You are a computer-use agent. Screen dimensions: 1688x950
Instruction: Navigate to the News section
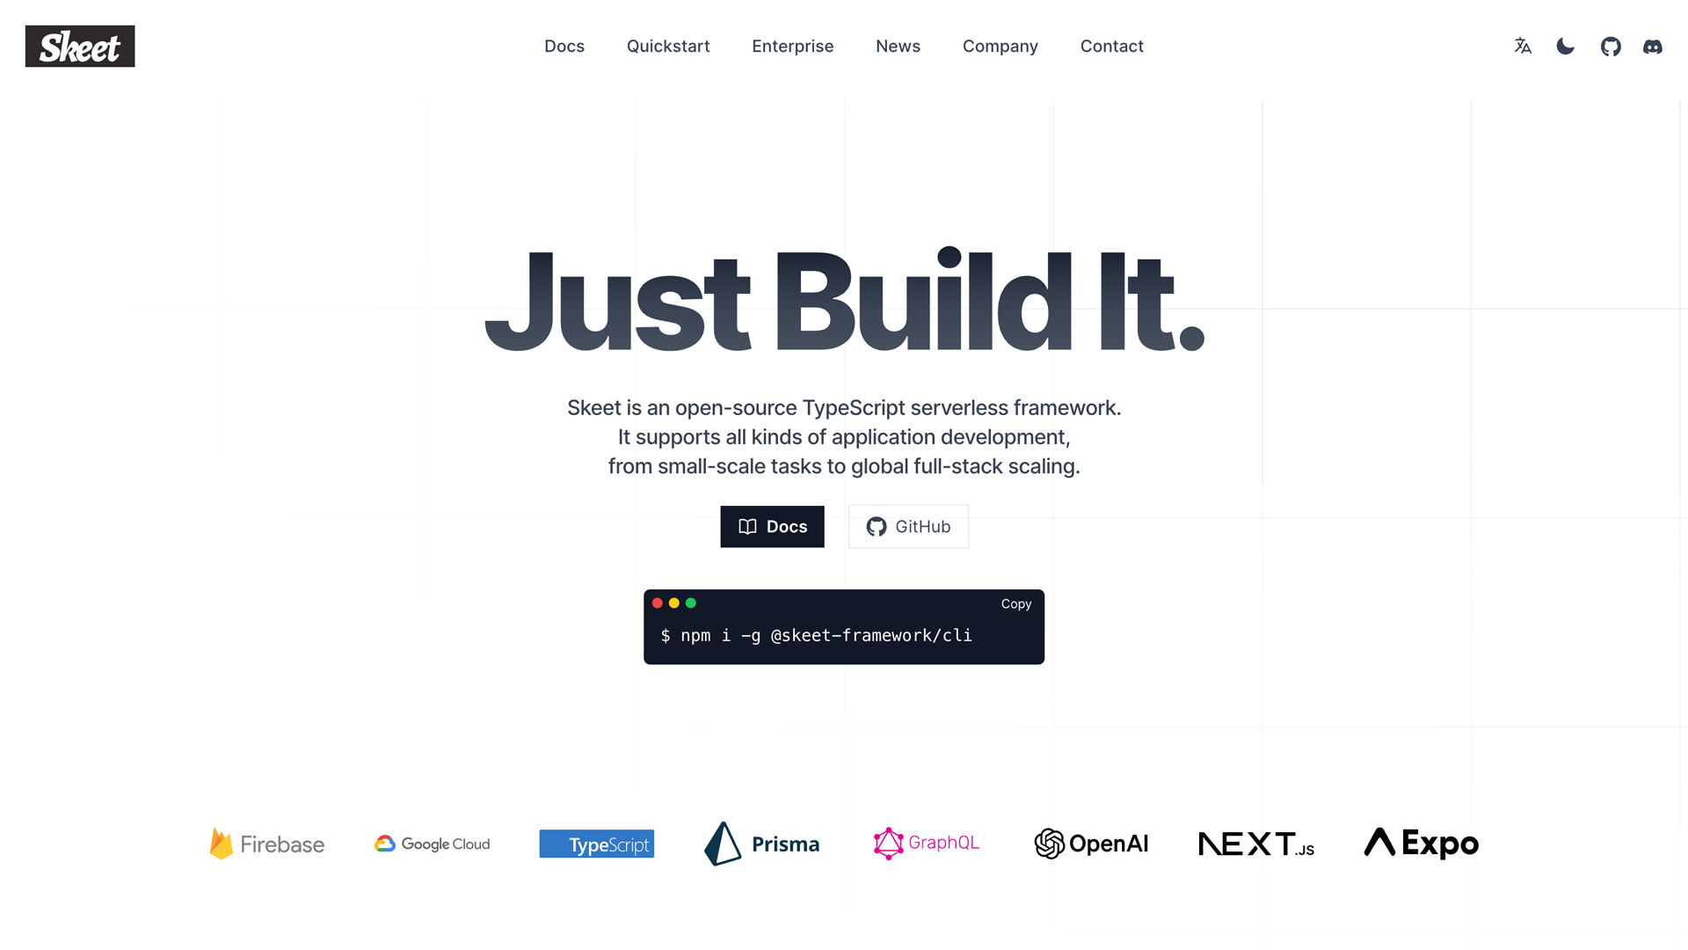point(899,47)
